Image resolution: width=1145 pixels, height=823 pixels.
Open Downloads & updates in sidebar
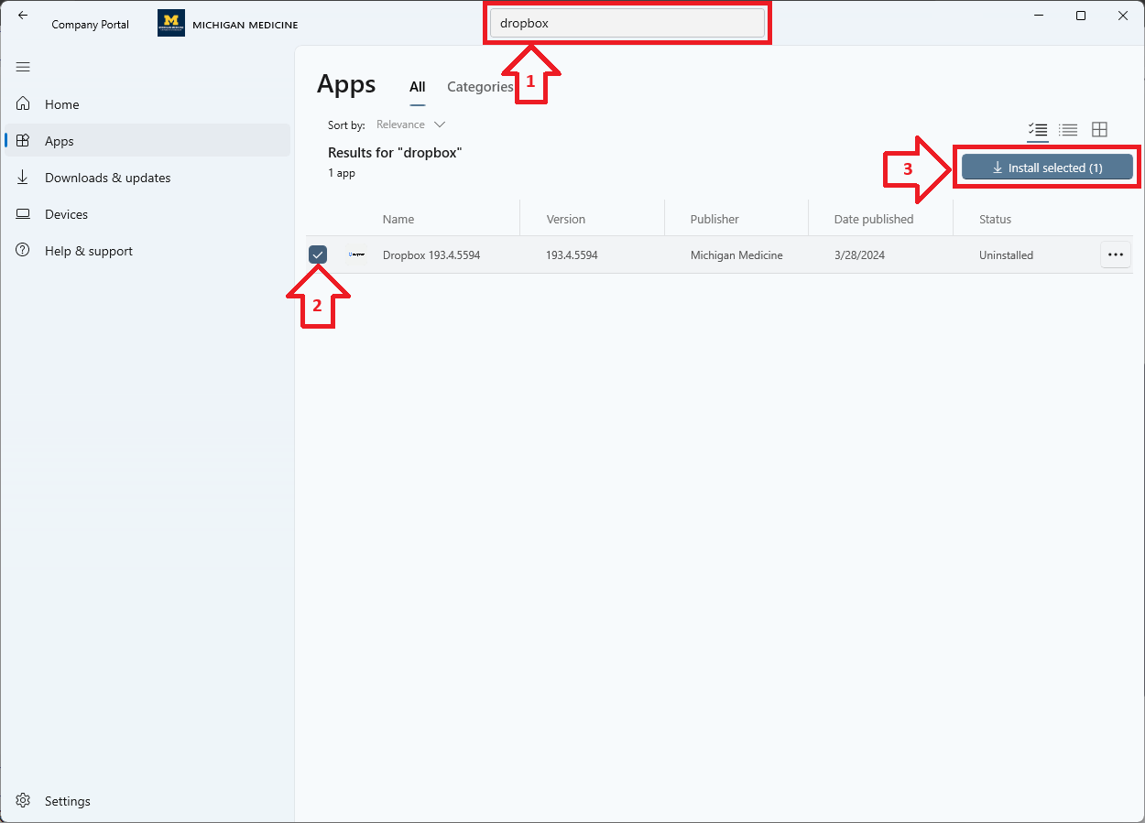tap(107, 178)
